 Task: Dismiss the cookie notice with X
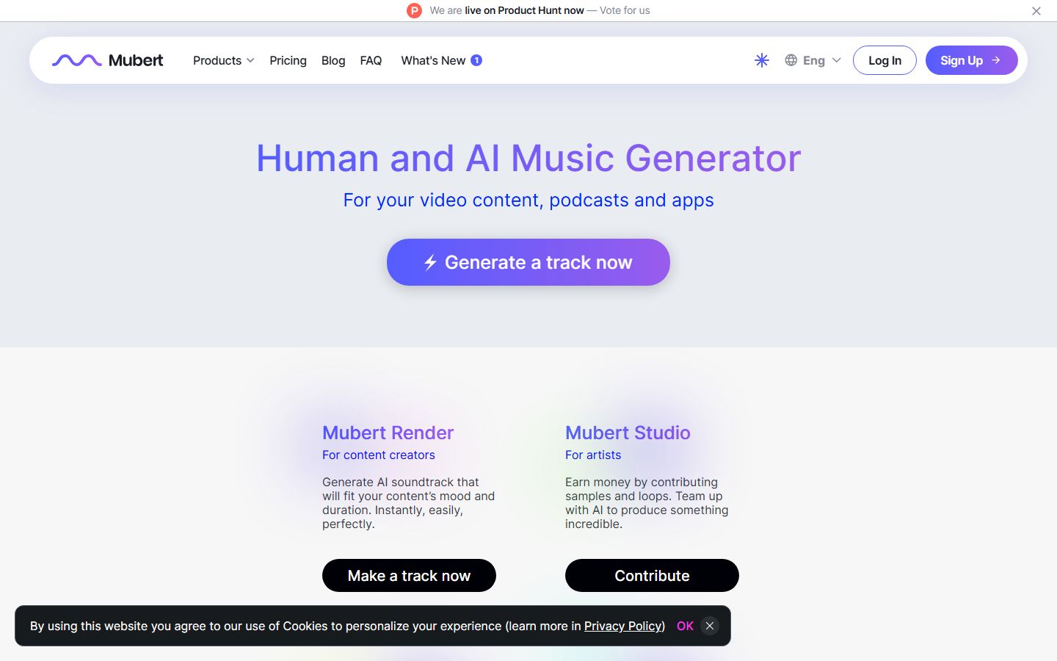(x=710, y=626)
